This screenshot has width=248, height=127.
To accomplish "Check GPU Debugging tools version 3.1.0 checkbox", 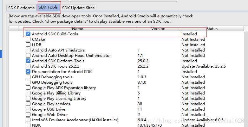I will point(28,82).
